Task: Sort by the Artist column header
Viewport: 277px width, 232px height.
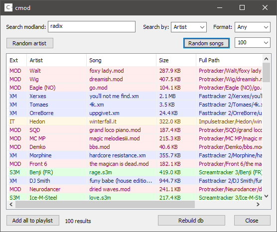Action: point(56,60)
